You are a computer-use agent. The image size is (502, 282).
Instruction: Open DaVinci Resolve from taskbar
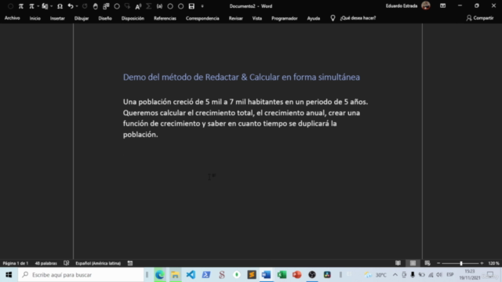coord(327,275)
